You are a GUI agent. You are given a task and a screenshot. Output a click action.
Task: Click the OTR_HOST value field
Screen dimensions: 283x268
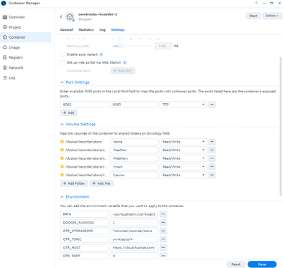[x=134, y=248]
